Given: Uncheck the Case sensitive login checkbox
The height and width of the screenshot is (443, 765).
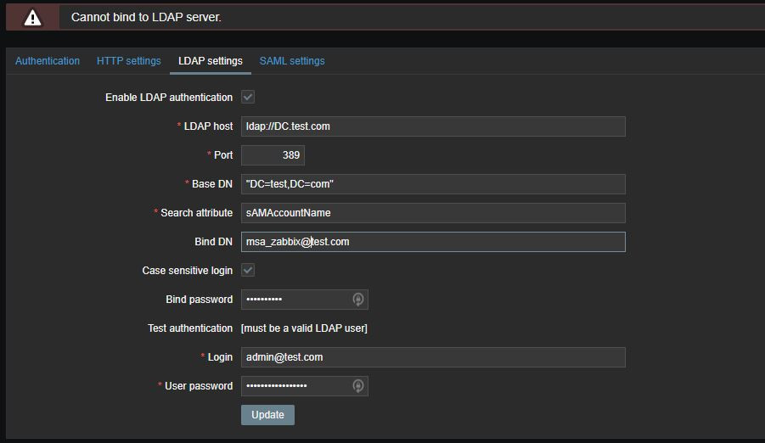Looking at the screenshot, I should tap(248, 271).
